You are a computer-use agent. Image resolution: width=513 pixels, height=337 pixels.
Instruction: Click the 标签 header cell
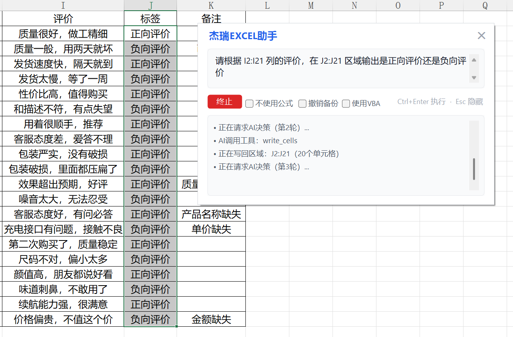click(x=150, y=19)
